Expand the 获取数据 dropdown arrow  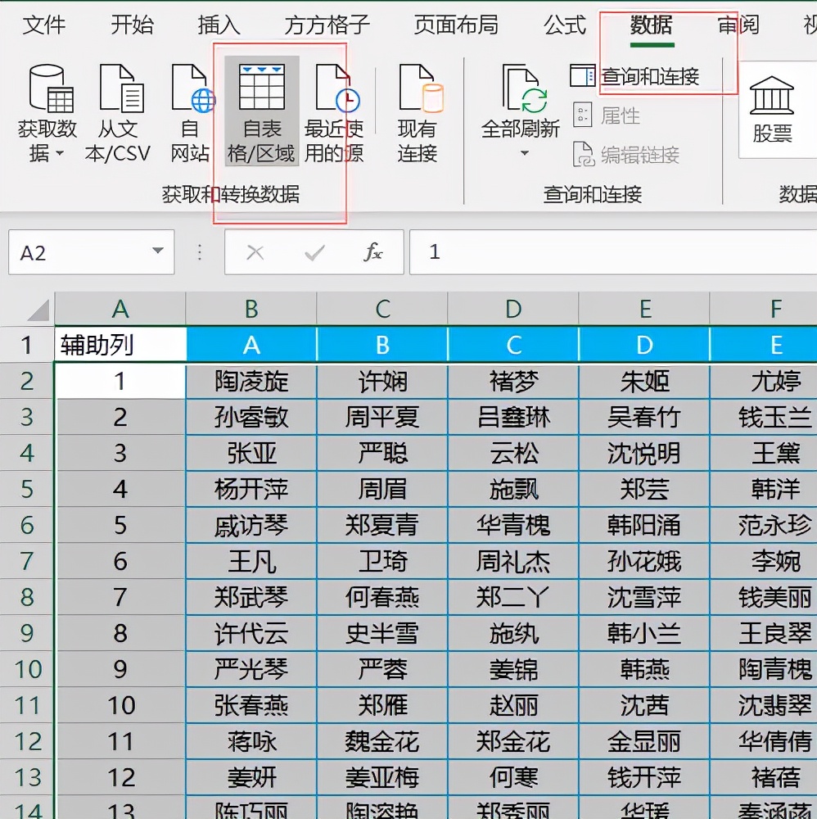click(x=60, y=154)
